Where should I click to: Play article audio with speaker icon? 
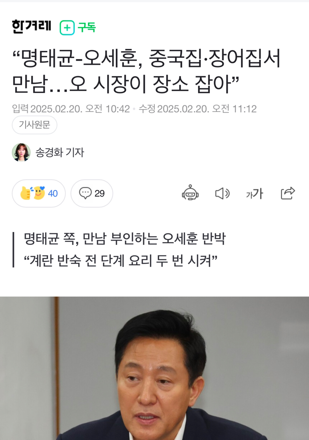222,193
